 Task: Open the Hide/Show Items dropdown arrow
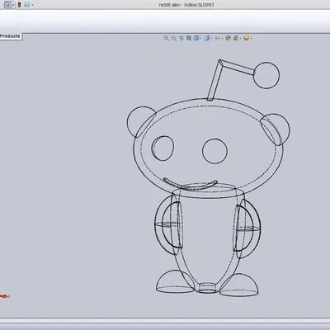tap(222, 39)
